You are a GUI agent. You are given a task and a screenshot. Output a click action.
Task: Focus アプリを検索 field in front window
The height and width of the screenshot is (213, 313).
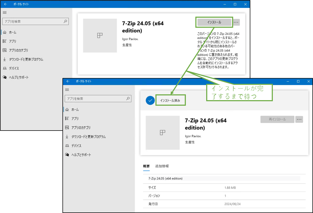[98, 99]
